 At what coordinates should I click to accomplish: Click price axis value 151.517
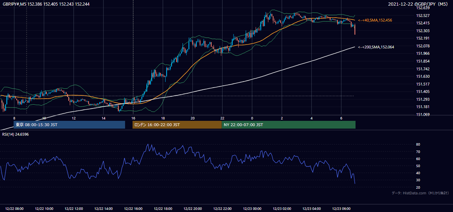tap(423, 84)
